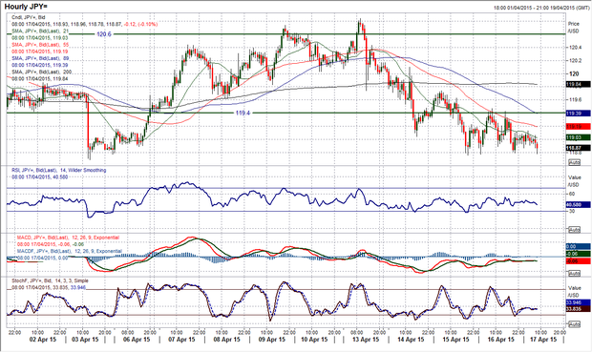592x352 pixels.
Task: Open the RSI 14 Wilder Smoothing legend
Action: [x=59, y=170]
